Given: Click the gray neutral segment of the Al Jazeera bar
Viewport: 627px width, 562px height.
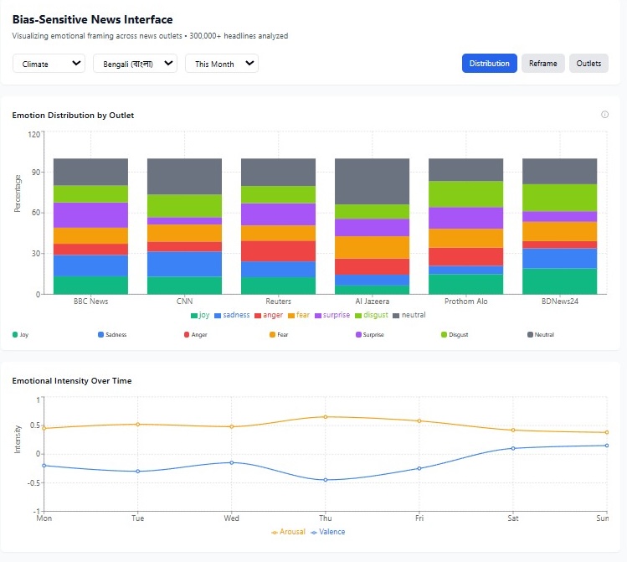Looking at the screenshot, I should (372, 181).
